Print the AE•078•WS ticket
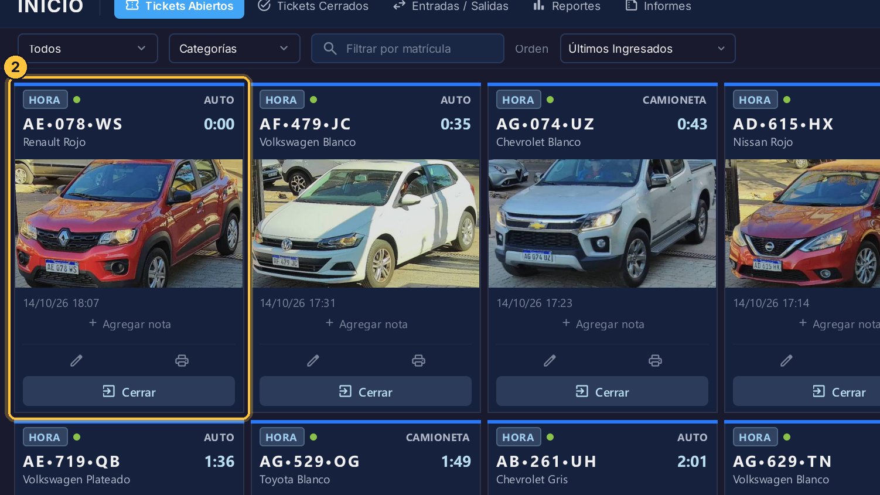The image size is (880, 495). coord(182,360)
